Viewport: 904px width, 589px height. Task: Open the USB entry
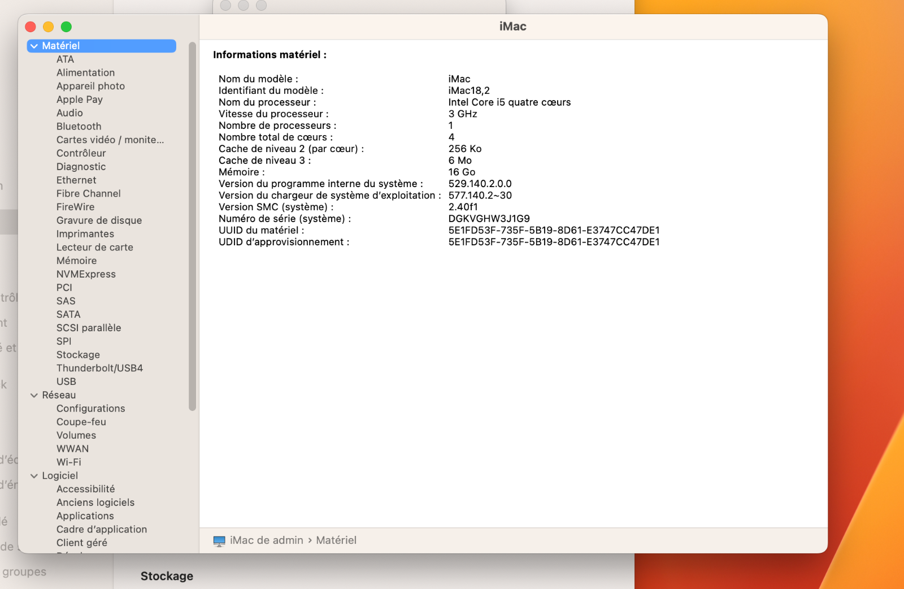tap(66, 382)
